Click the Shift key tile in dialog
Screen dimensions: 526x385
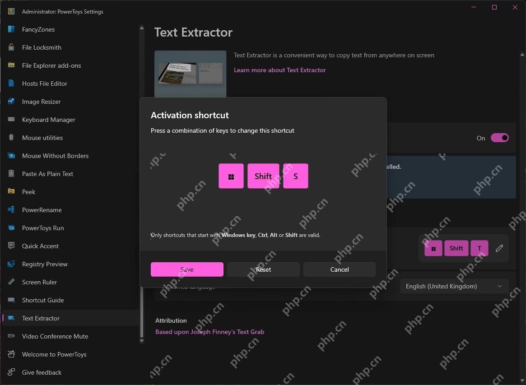[x=263, y=176]
